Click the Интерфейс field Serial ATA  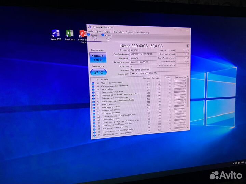point(143,58)
